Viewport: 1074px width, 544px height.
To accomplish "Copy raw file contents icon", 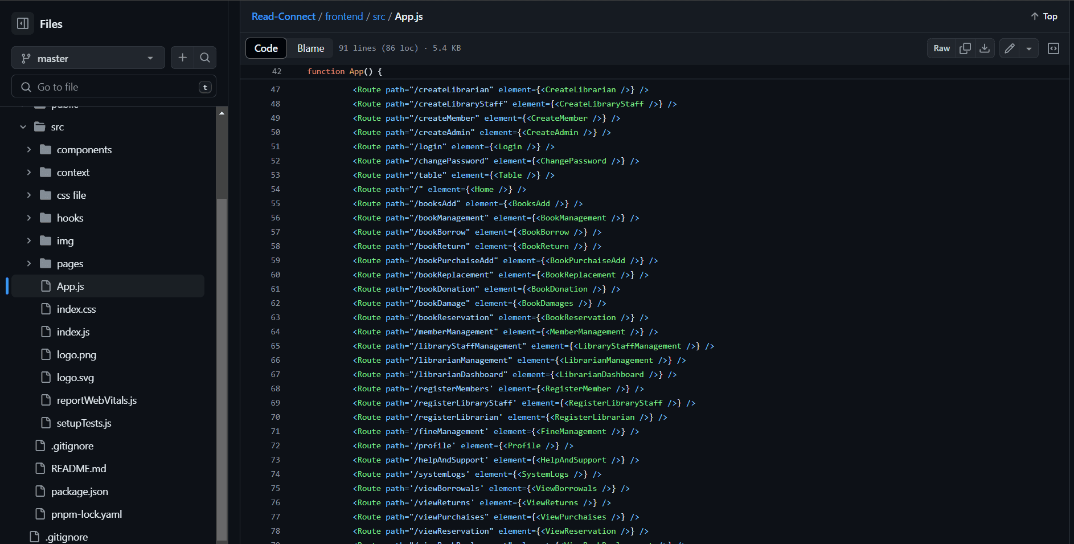I will (x=965, y=48).
